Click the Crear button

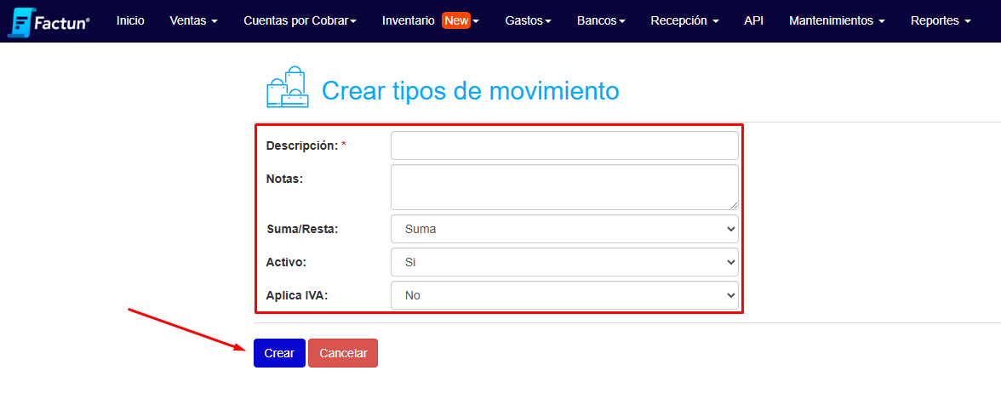click(x=279, y=353)
